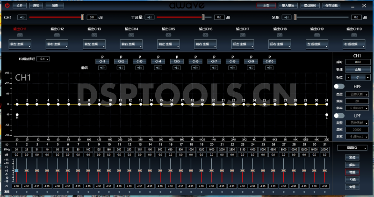The width and height of the screenshot is (374, 197).
Task: Click the Q值 button
Action: [352, 179]
